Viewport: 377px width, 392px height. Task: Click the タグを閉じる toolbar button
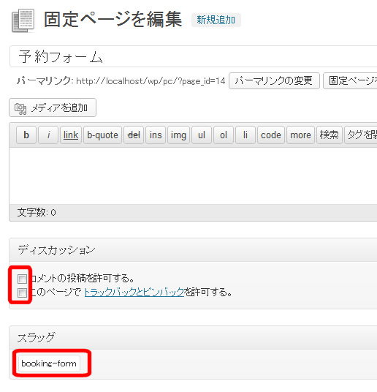tap(361, 135)
